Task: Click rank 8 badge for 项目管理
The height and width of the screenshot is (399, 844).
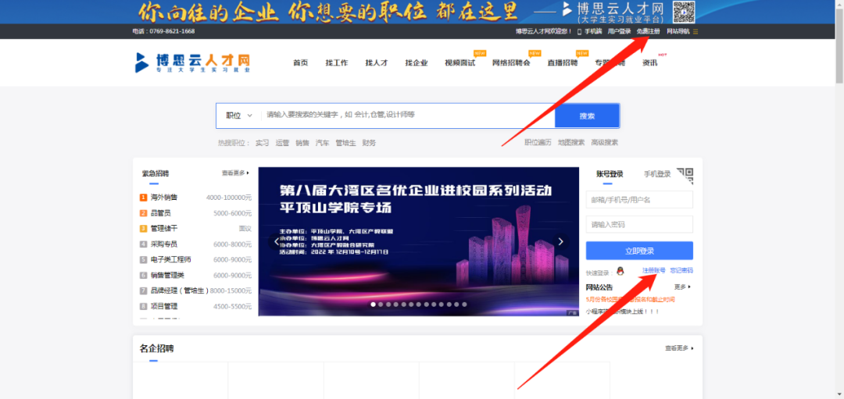Action: 143,307
